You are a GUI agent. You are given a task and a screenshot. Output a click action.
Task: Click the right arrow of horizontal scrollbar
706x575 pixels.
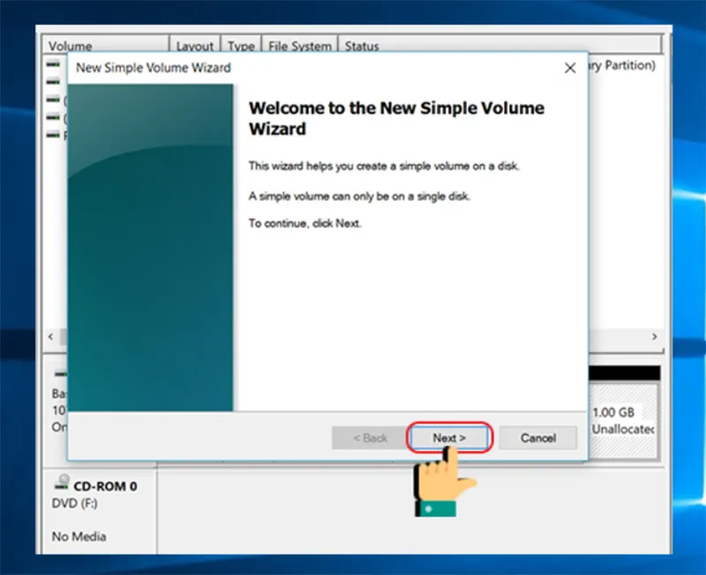[654, 337]
